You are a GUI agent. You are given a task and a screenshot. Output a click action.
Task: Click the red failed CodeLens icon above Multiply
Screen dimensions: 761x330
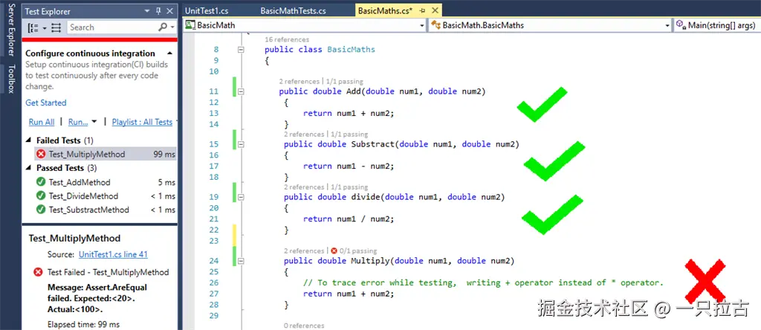[334, 251]
